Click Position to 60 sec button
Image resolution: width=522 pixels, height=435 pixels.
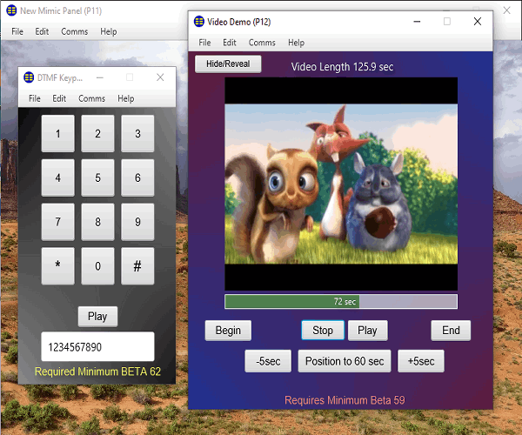[x=345, y=361]
